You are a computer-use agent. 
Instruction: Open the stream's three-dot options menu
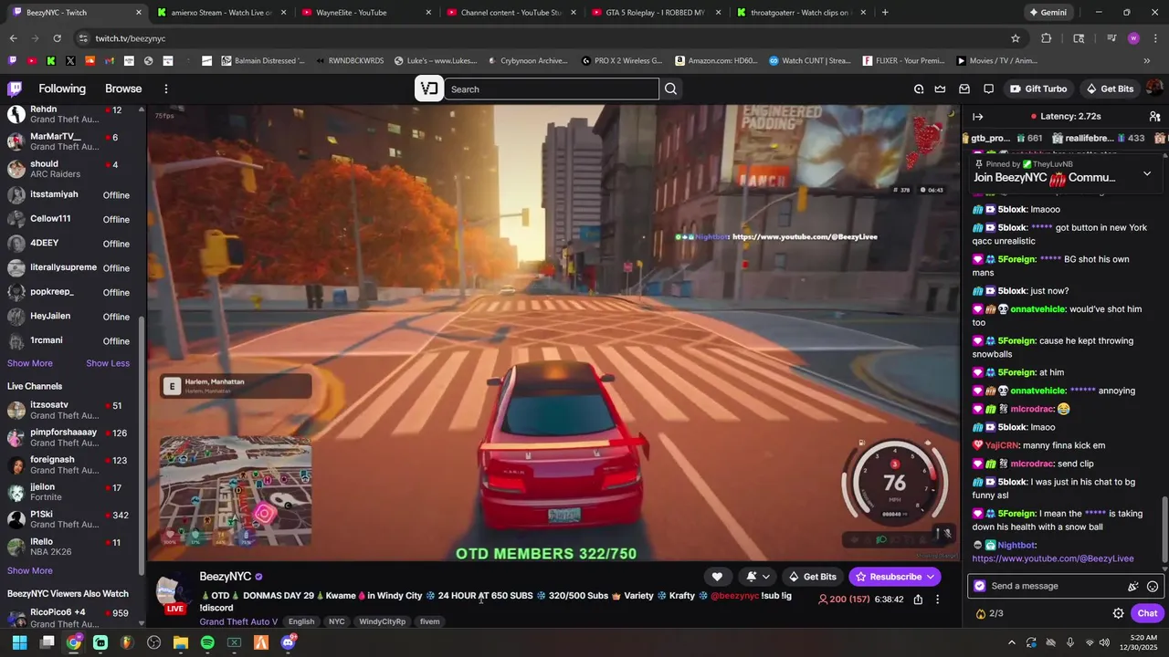[937, 600]
